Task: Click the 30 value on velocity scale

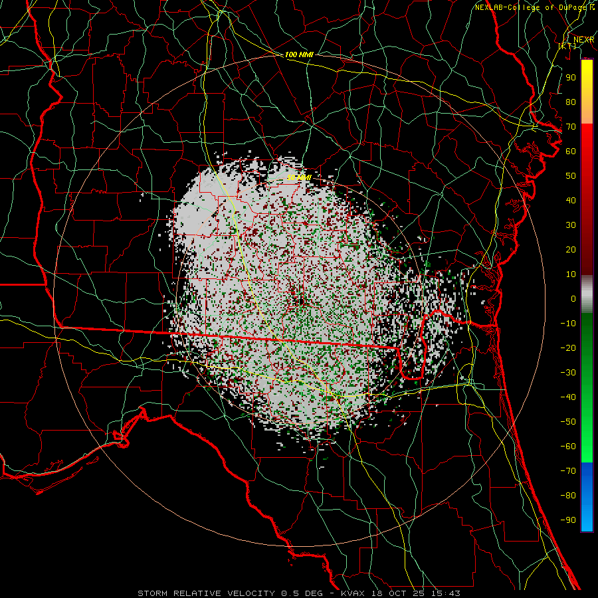Action: [571, 225]
